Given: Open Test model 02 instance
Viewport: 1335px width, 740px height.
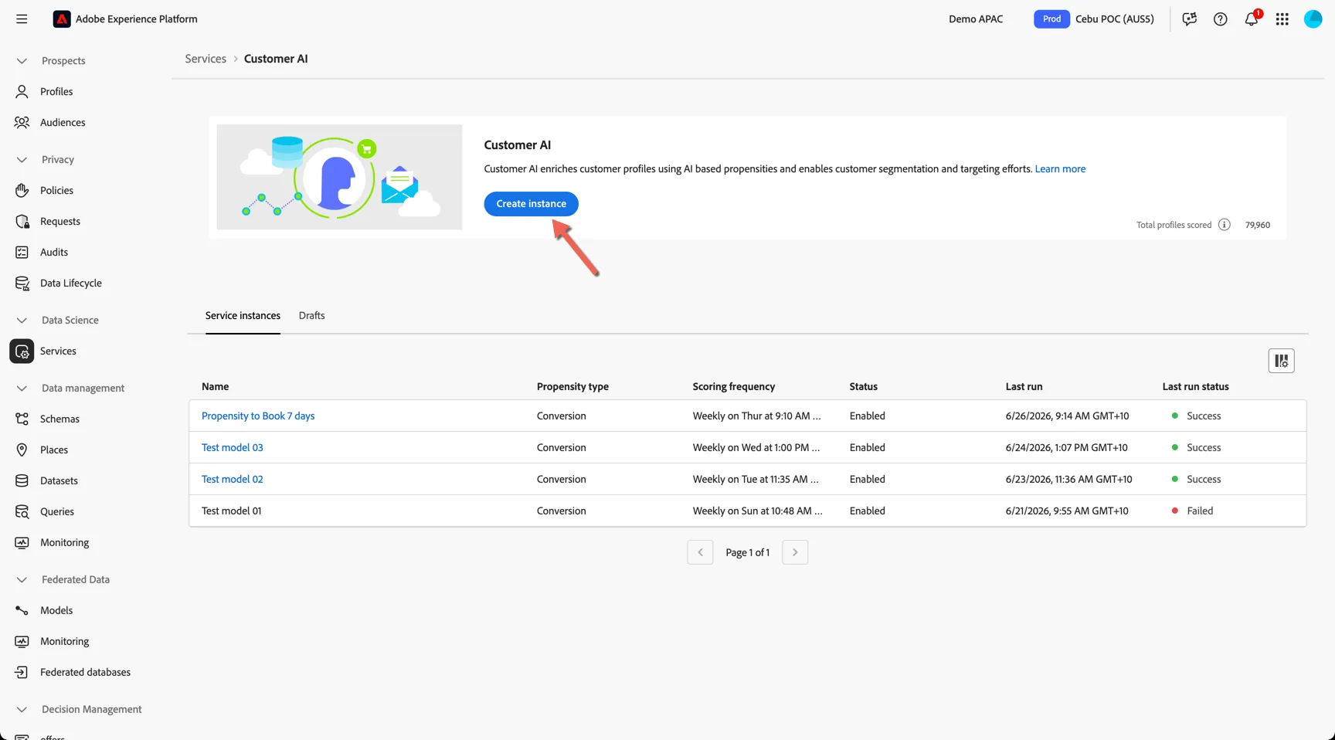Looking at the screenshot, I should [x=232, y=480].
